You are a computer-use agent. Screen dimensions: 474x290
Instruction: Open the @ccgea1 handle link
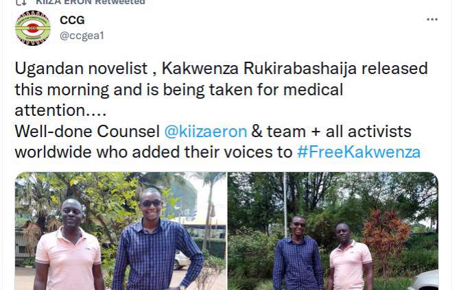(82, 36)
